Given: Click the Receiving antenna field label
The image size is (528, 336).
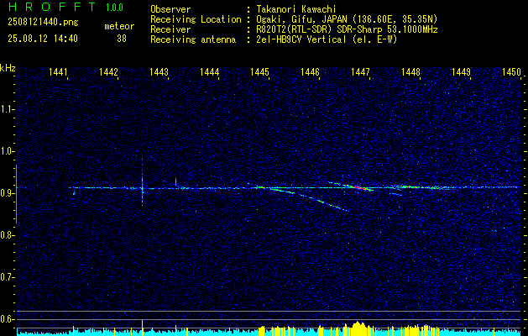Looking at the screenshot, I should point(193,39).
